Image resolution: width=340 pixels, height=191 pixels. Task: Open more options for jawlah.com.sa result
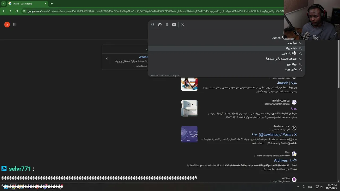262,104
